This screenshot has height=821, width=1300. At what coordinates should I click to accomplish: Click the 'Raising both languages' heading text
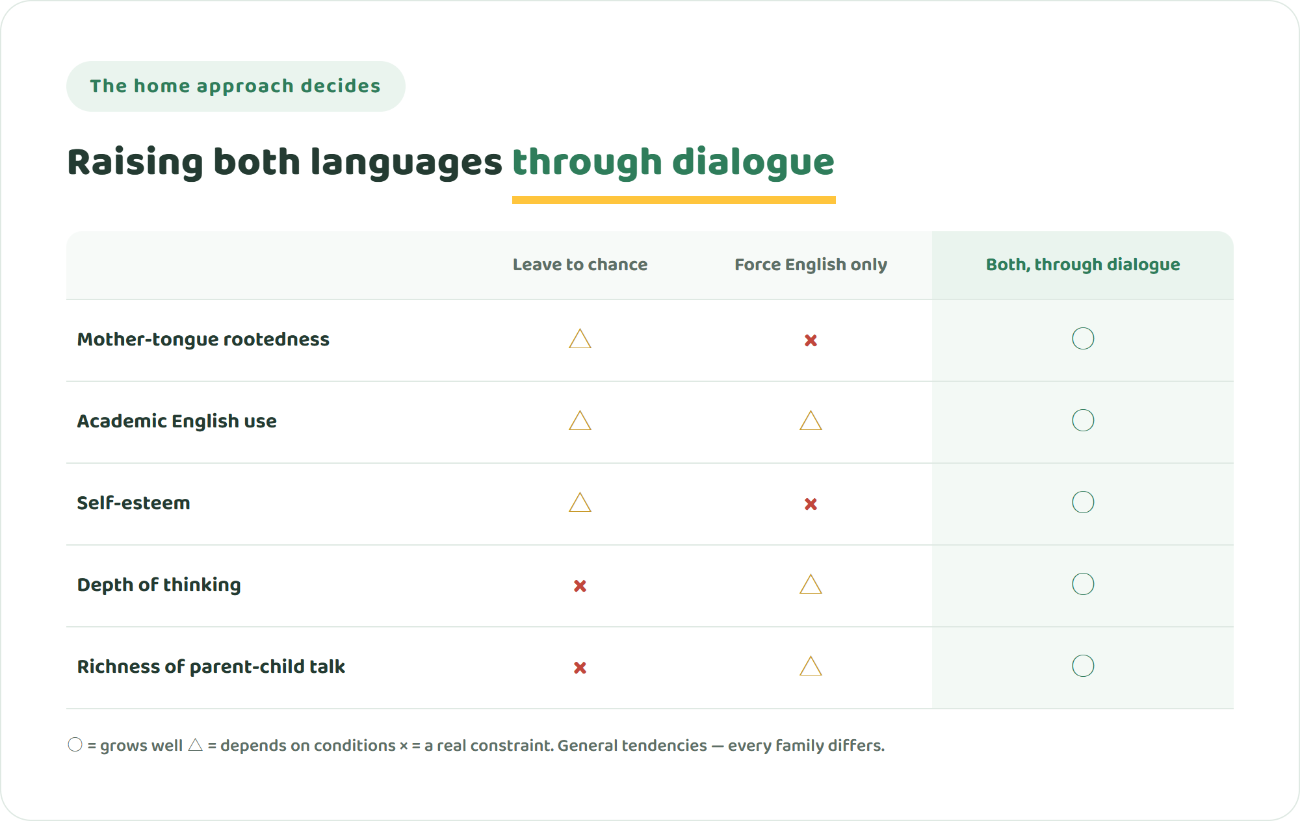[285, 162]
